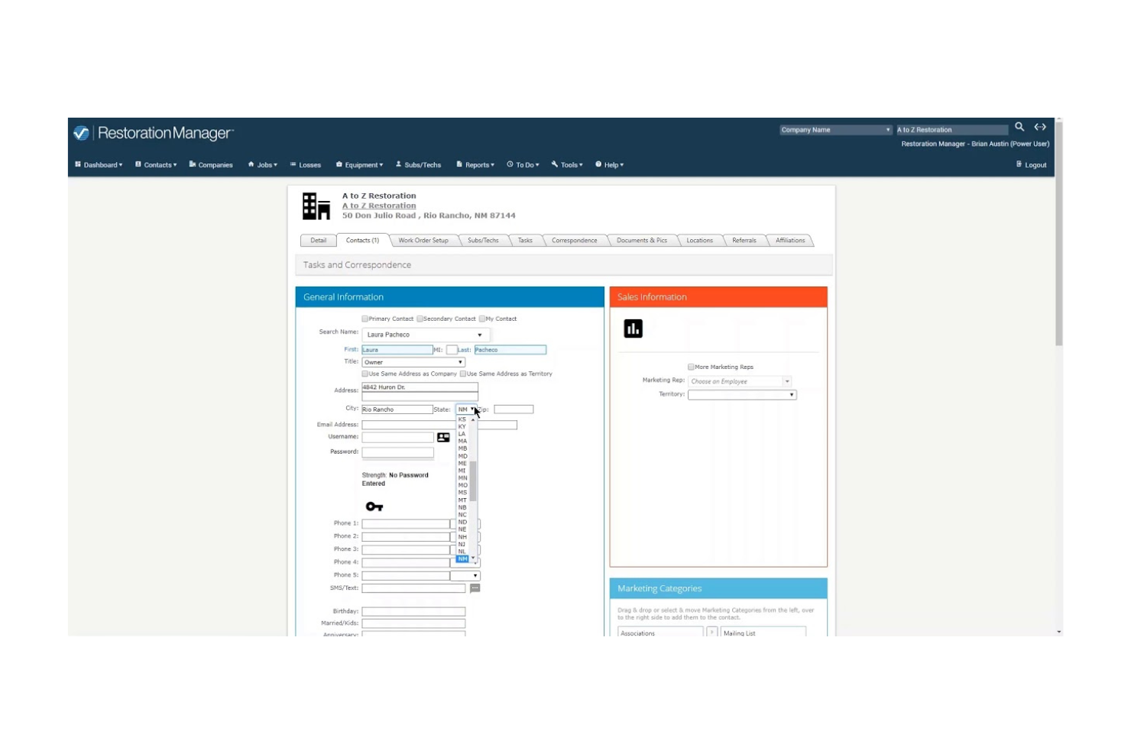
Task: Click the Logout link
Action: pyautogui.click(x=1032, y=165)
